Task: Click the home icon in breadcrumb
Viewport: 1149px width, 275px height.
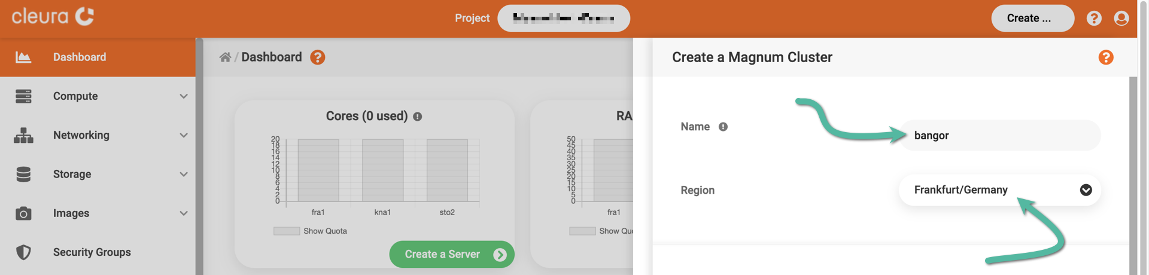Action: coord(225,57)
